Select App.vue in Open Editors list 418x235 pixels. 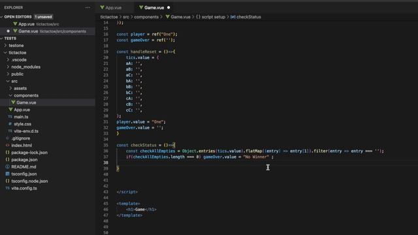[26, 24]
